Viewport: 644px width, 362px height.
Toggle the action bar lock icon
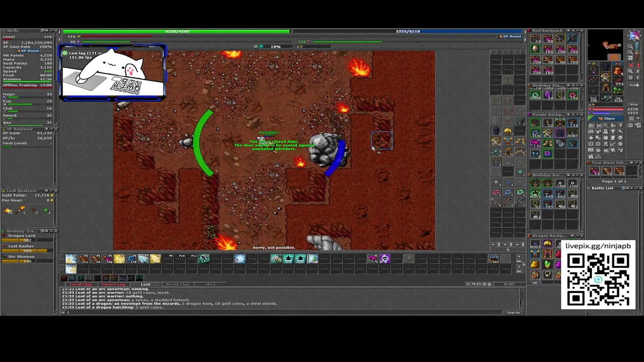tap(524, 263)
